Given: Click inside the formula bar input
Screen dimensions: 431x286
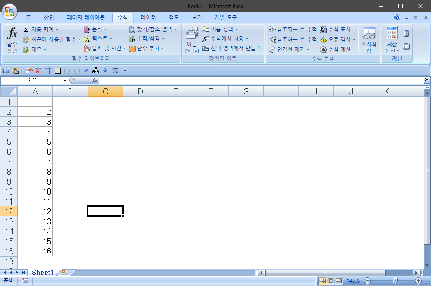Looking at the screenshot, I should (x=261, y=80).
